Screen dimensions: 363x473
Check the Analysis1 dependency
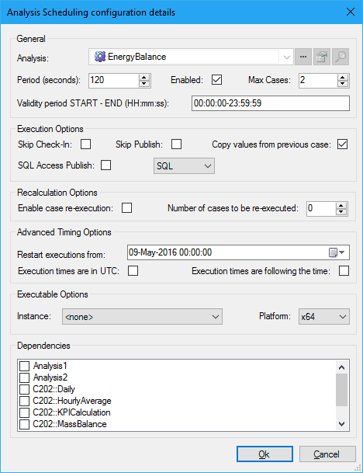tap(24, 366)
